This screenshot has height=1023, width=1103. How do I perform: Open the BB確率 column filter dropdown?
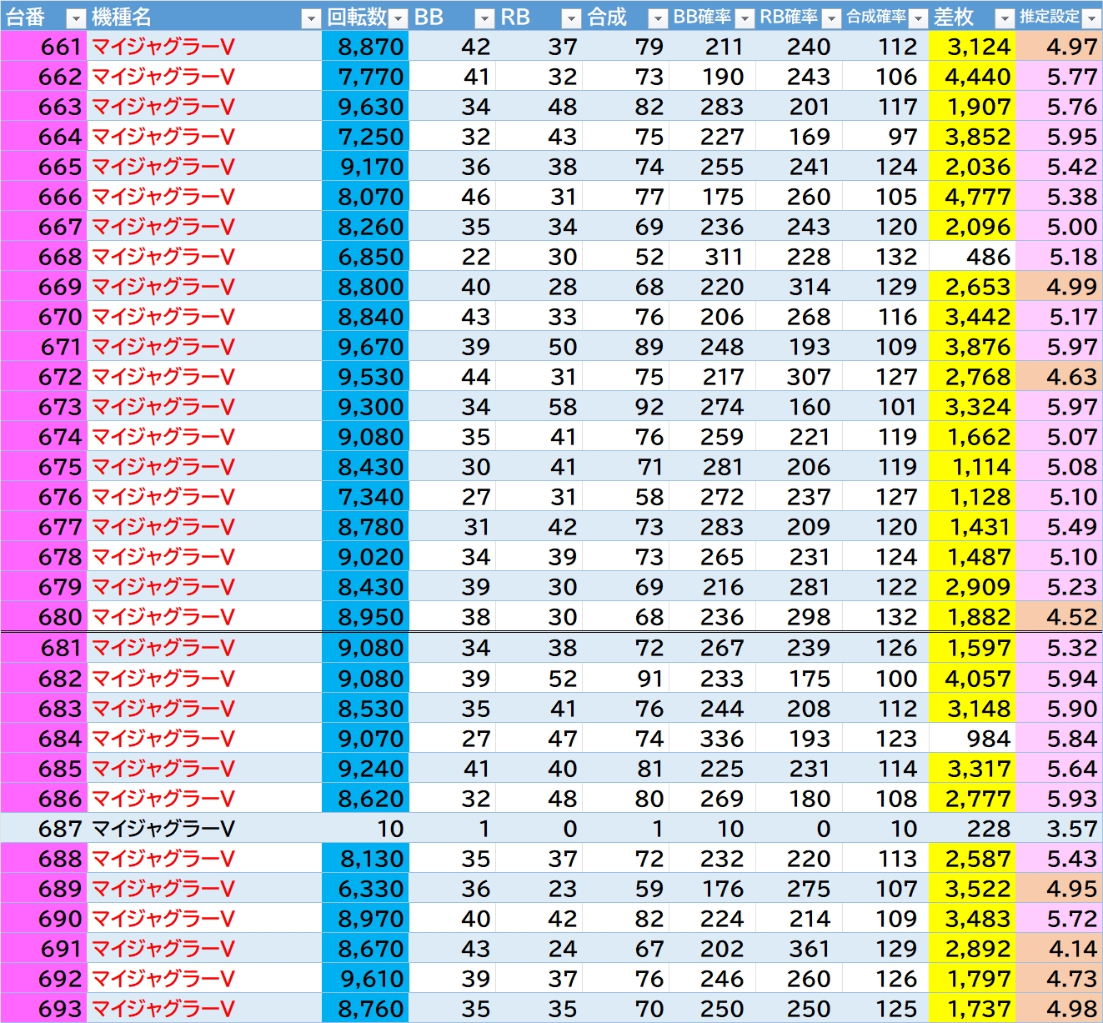[745, 18]
